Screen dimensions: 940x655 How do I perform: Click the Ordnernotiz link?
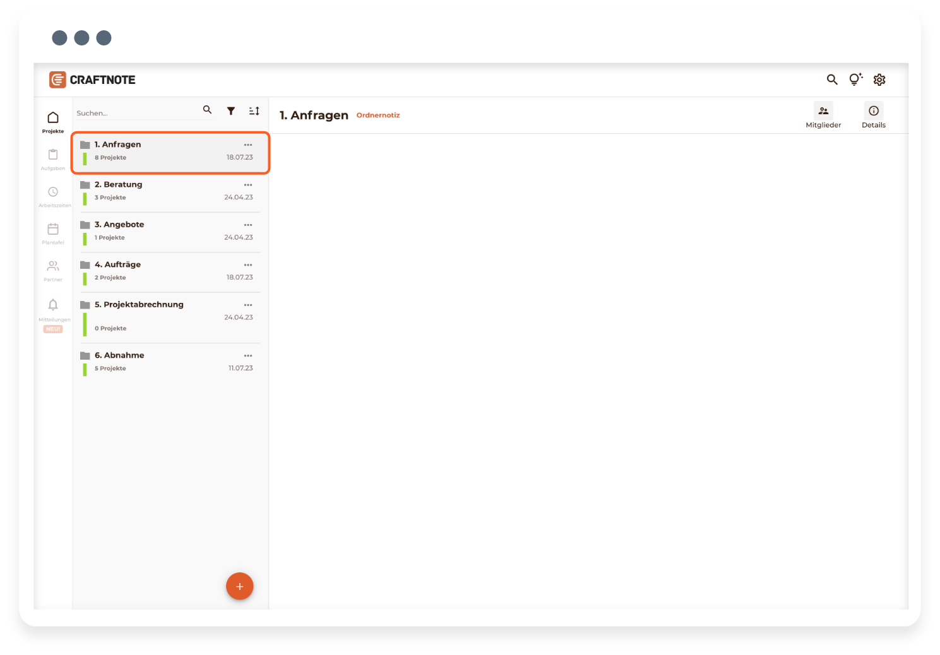pos(378,115)
